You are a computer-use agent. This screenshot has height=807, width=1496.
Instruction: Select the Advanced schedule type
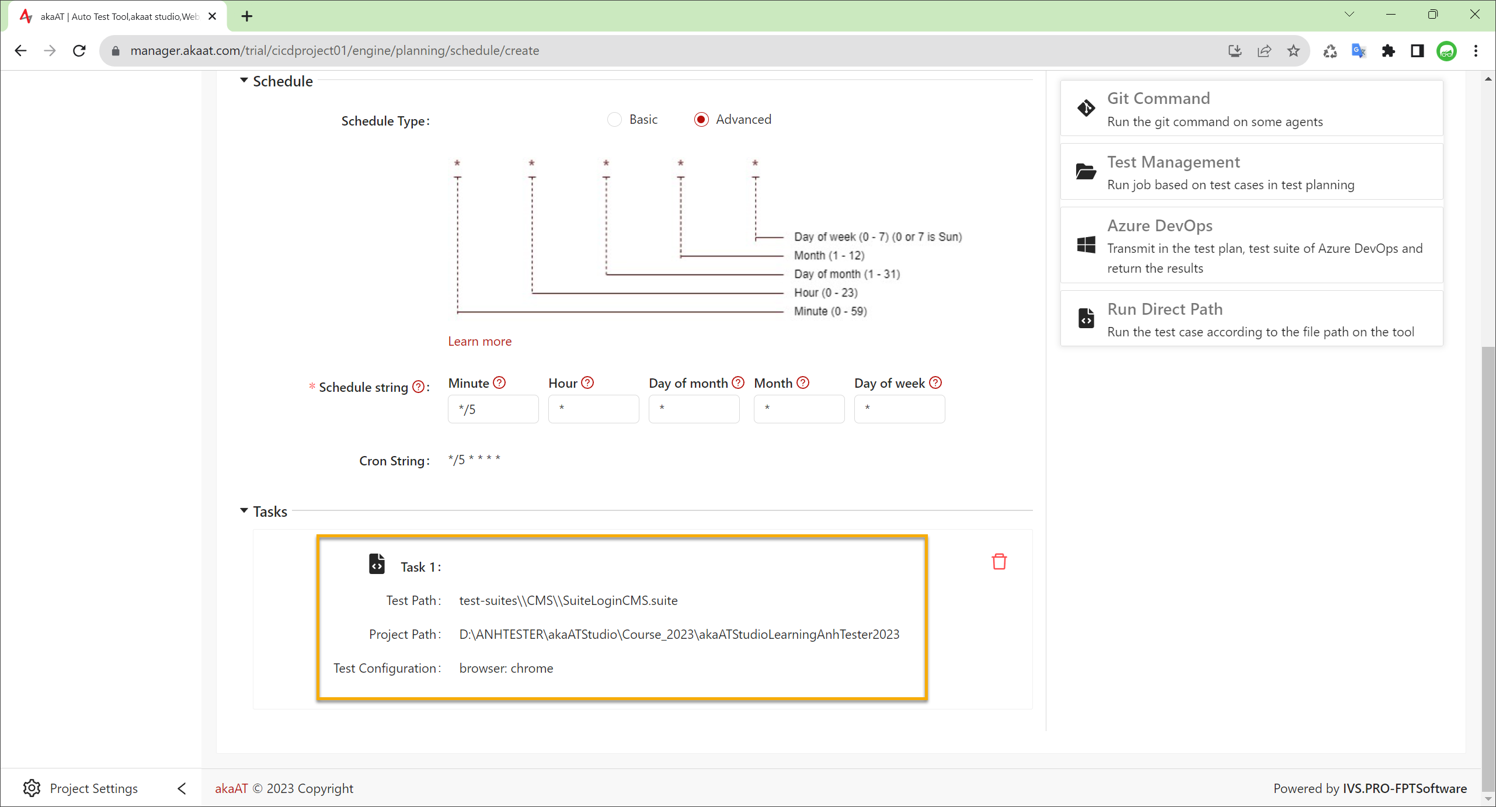tap(701, 120)
